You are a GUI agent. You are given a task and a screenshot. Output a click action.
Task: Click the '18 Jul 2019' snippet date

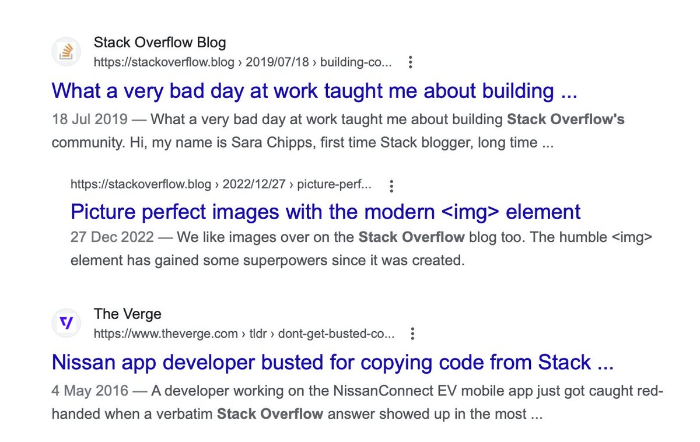(89, 120)
